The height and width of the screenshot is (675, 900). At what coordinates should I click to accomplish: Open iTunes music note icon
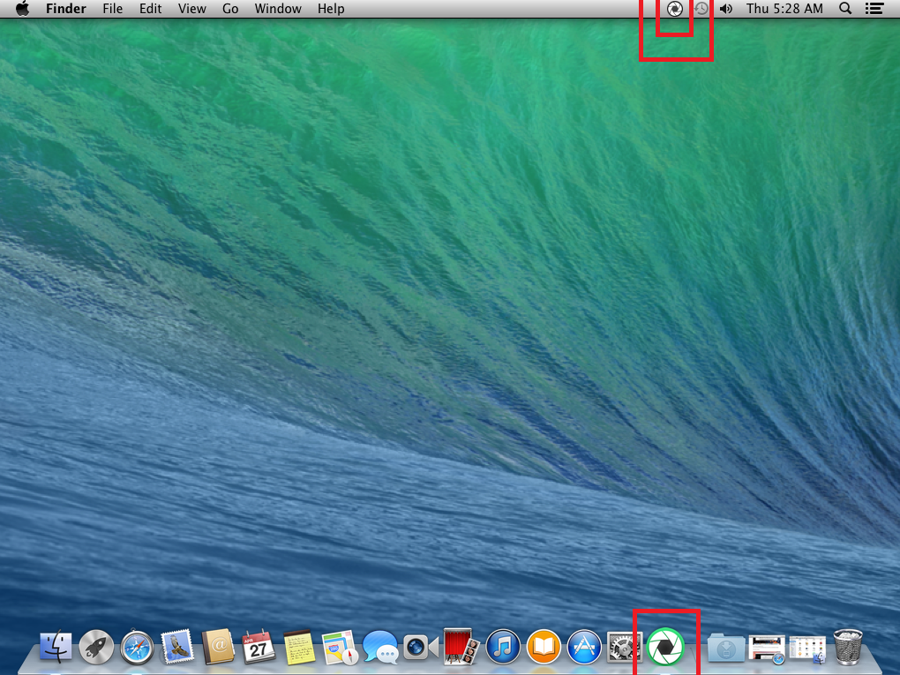pyautogui.click(x=503, y=647)
